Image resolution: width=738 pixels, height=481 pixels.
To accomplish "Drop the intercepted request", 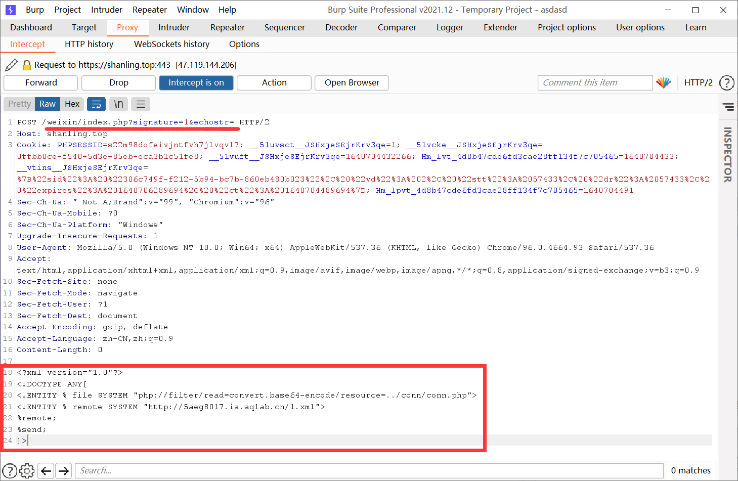I will point(119,82).
